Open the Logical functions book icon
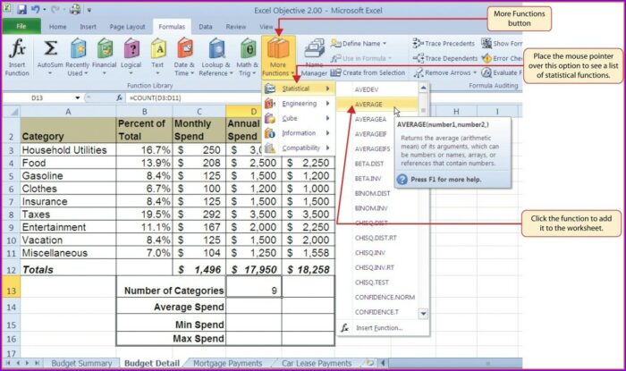The height and width of the screenshot is (371, 626). 131,48
